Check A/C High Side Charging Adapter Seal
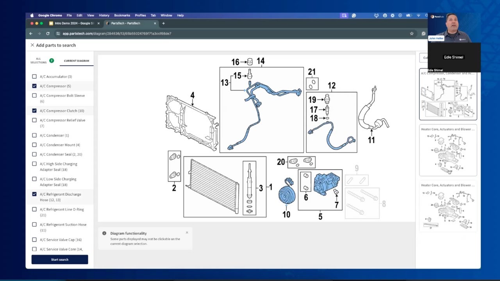Viewport: 500px width, 281px height. (34, 164)
